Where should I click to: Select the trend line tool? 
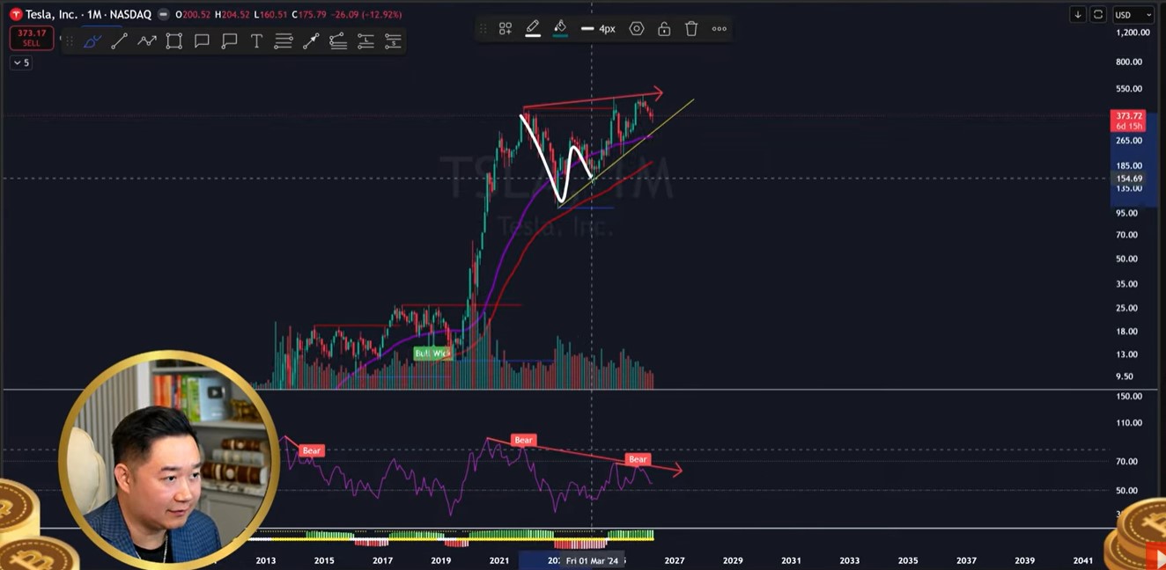pyautogui.click(x=119, y=40)
